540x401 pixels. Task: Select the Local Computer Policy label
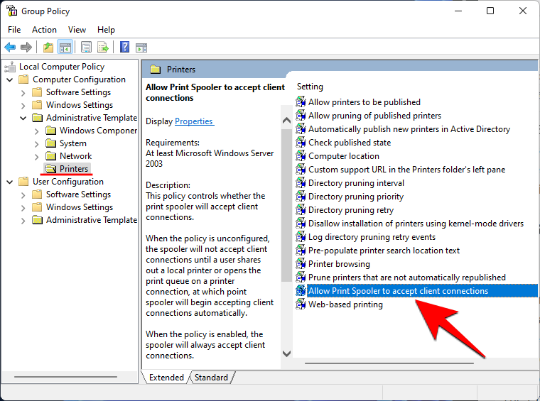point(62,67)
